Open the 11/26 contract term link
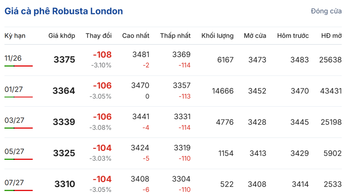The width and height of the screenshot is (347, 196). click(13, 58)
